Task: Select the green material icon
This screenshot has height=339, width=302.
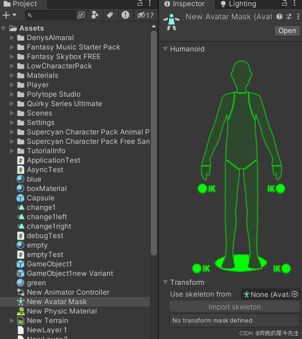Action: point(21,283)
